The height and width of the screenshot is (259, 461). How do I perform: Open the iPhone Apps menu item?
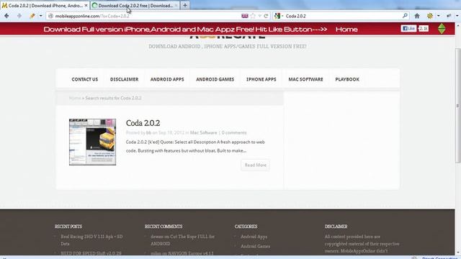click(x=261, y=79)
